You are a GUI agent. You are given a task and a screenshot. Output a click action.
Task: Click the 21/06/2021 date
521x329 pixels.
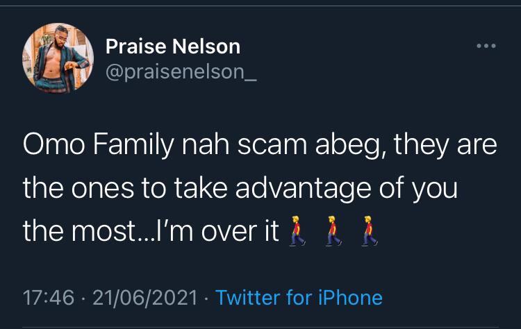146,298
